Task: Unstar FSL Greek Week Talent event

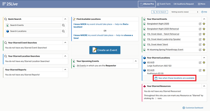Action: [204, 44]
